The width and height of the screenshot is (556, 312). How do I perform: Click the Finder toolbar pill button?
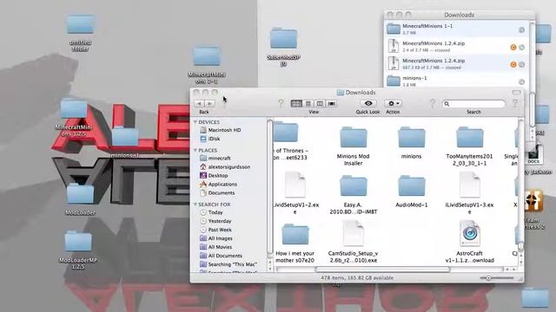click(x=517, y=93)
